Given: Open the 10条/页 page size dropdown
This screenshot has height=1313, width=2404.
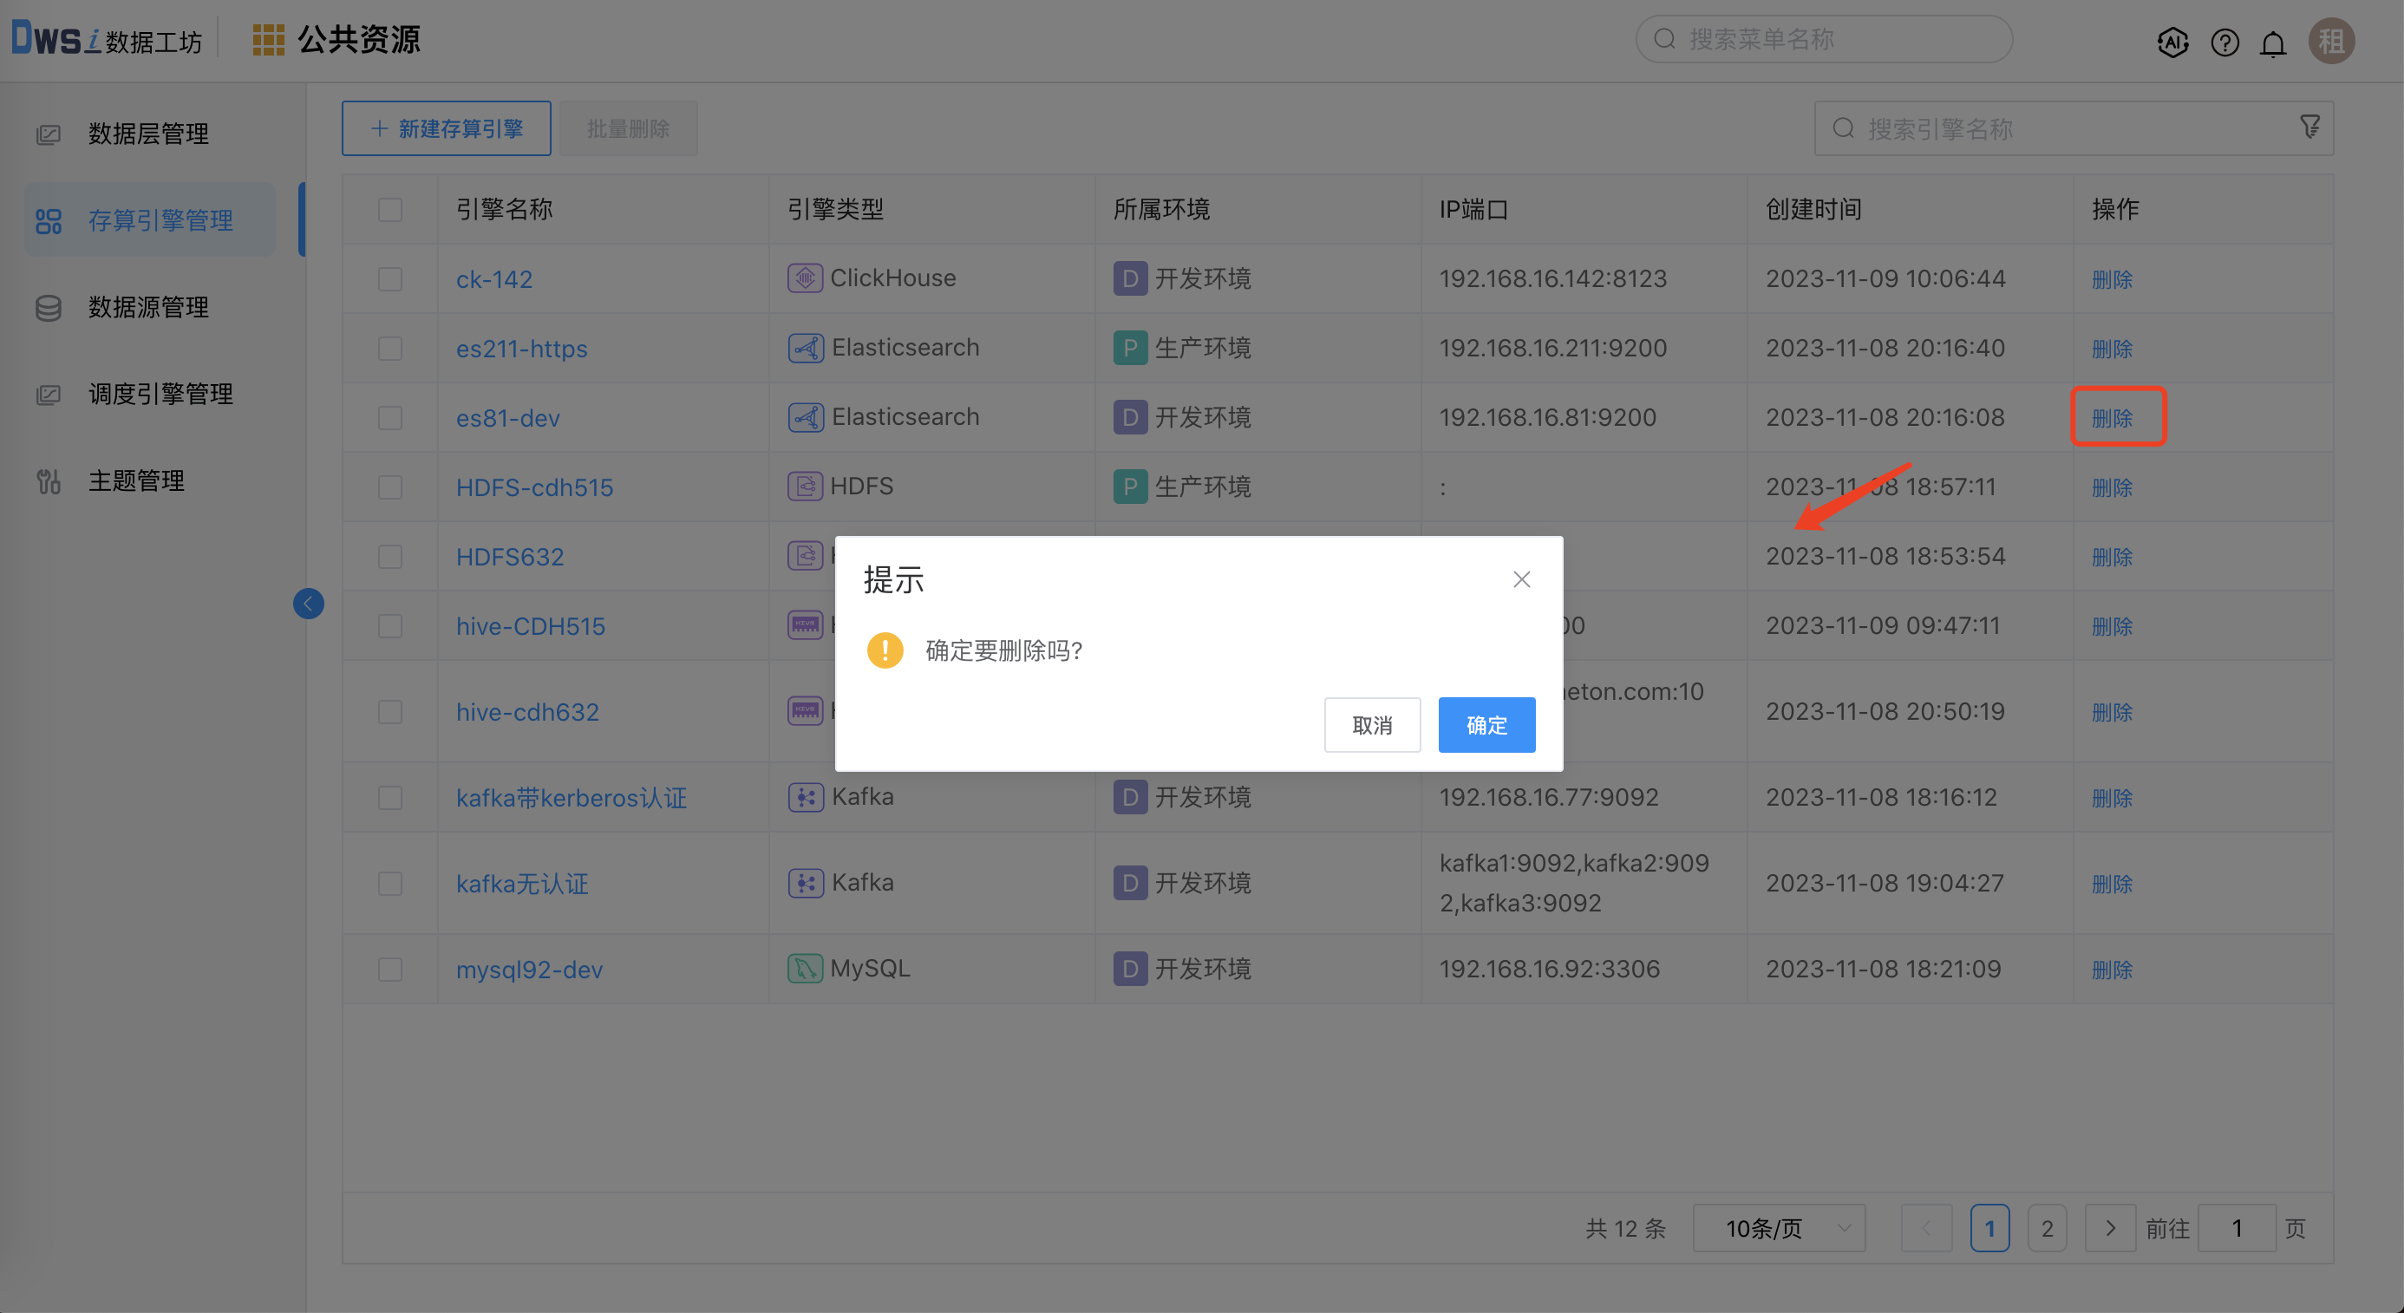Looking at the screenshot, I should [x=1777, y=1228].
